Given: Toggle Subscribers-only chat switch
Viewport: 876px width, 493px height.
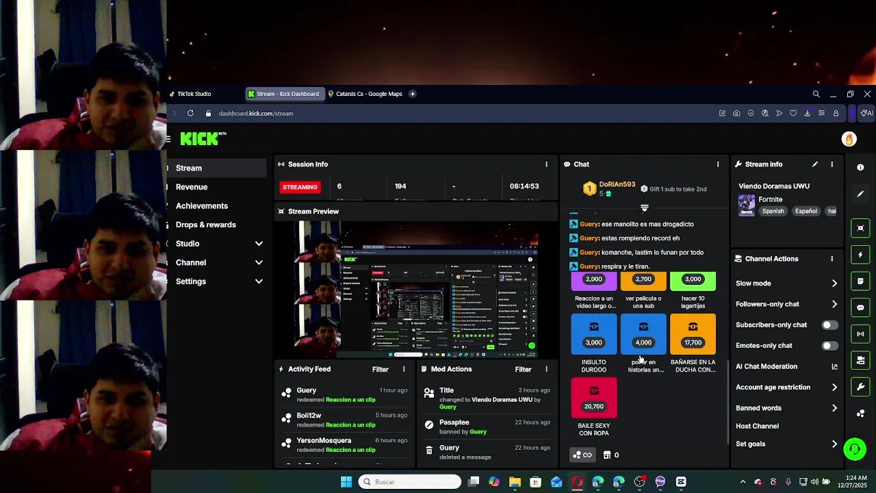Looking at the screenshot, I should pos(829,325).
